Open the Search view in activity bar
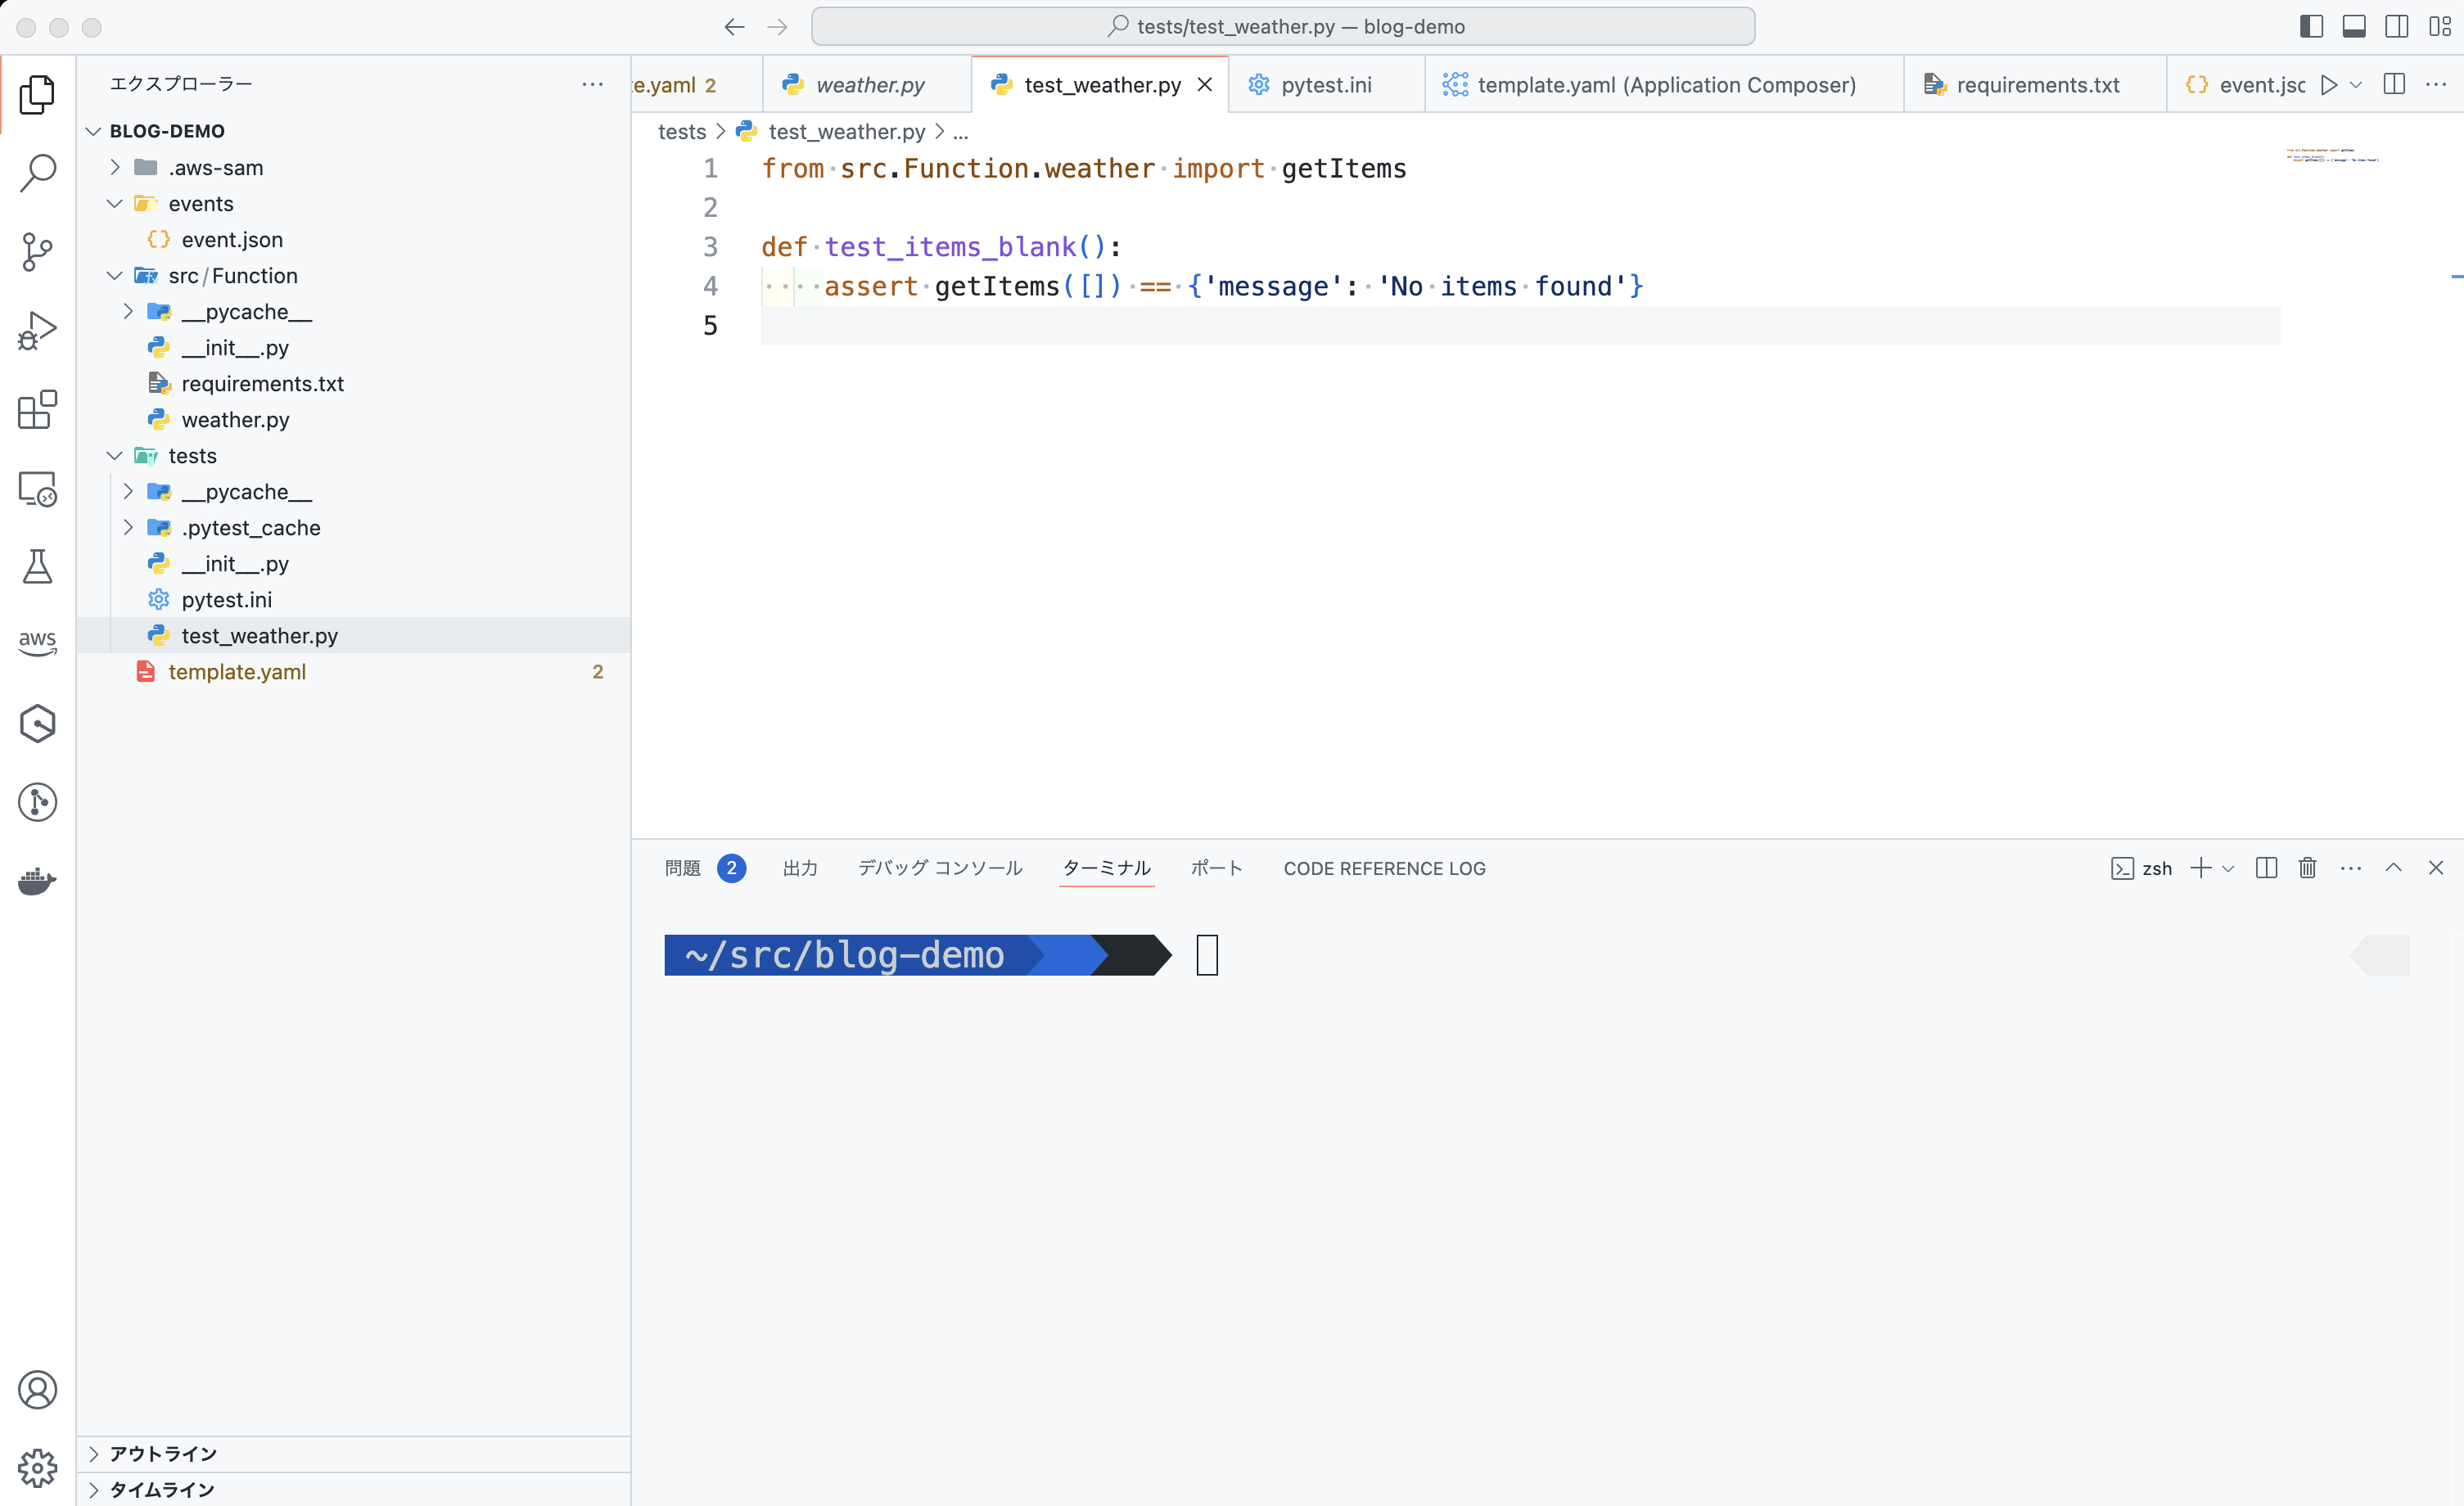This screenshot has height=1506, width=2464. tap(37, 173)
